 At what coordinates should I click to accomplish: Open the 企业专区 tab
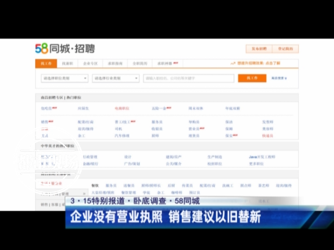pyautogui.click(x=90, y=63)
